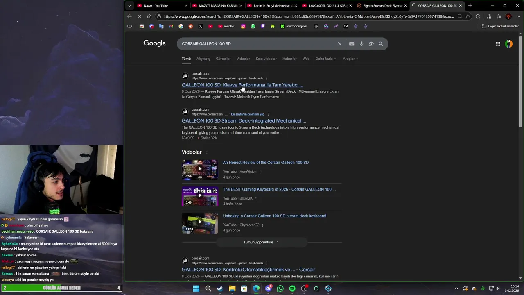Open the X (Twitter) bookmark

pyautogui.click(x=201, y=26)
